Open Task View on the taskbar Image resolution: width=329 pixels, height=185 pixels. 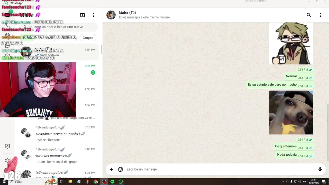tap(62, 182)
